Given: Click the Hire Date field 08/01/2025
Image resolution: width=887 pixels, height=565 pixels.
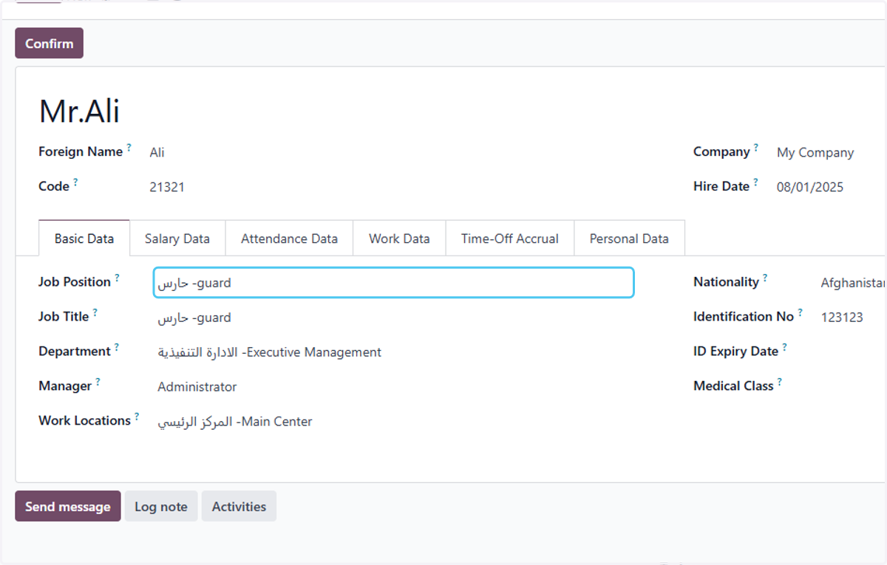Looking at the screenshot, I should pos(810,188).
